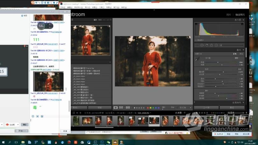Click the exposure slider handle
This screenshot has width=258, height=145.
click(223, 72)
